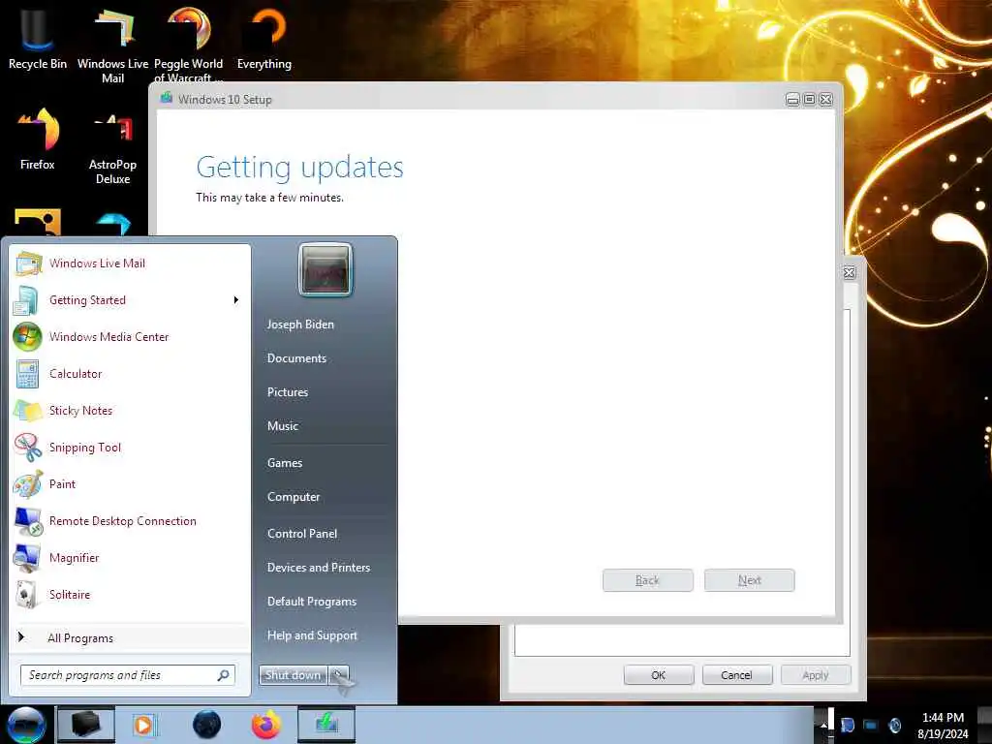This screenshot has width=992, height=744.
Task: Open Devices and Printers
Action: pyautogui.click(x=319, y=568)
